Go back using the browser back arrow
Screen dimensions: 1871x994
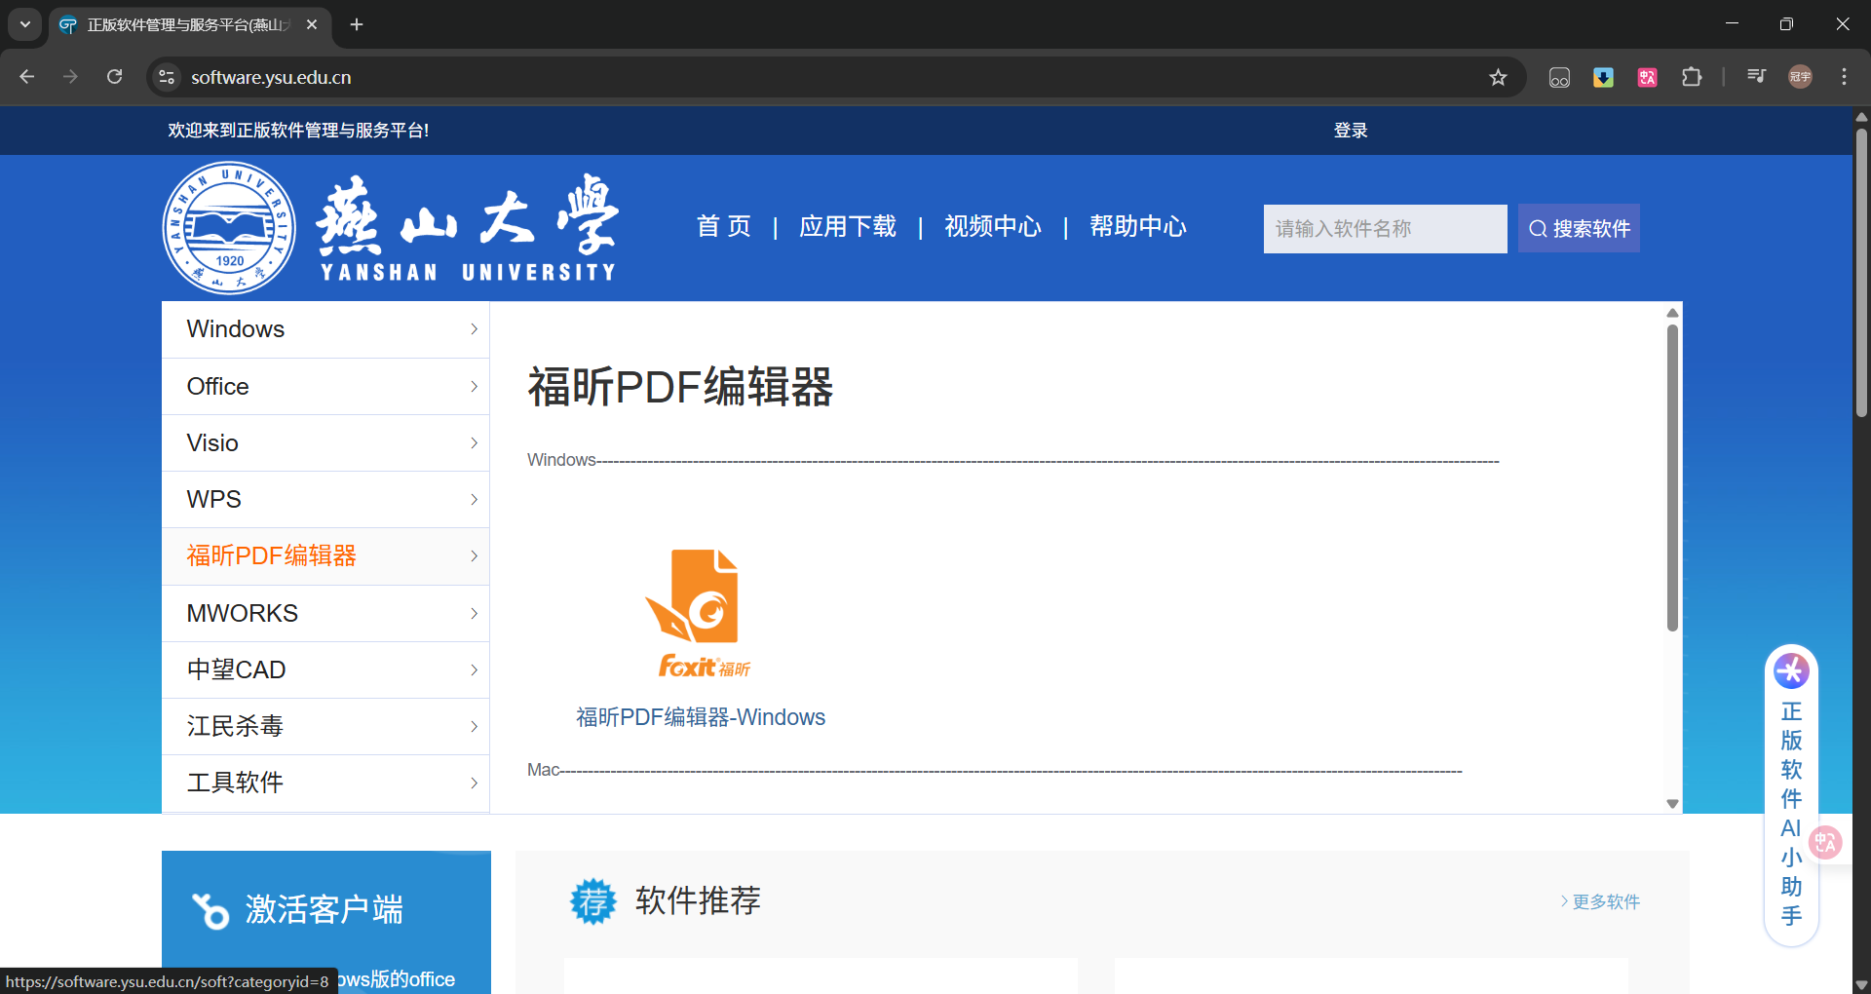point(26,77)
